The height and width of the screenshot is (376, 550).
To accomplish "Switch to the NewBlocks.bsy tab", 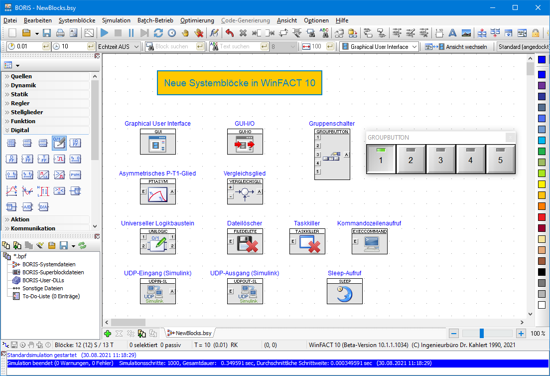I will coord(190,333).
